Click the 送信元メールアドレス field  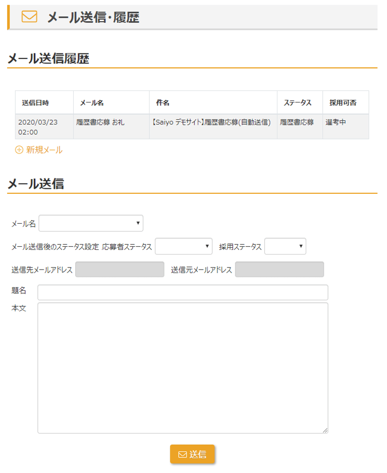pos(280,270)
